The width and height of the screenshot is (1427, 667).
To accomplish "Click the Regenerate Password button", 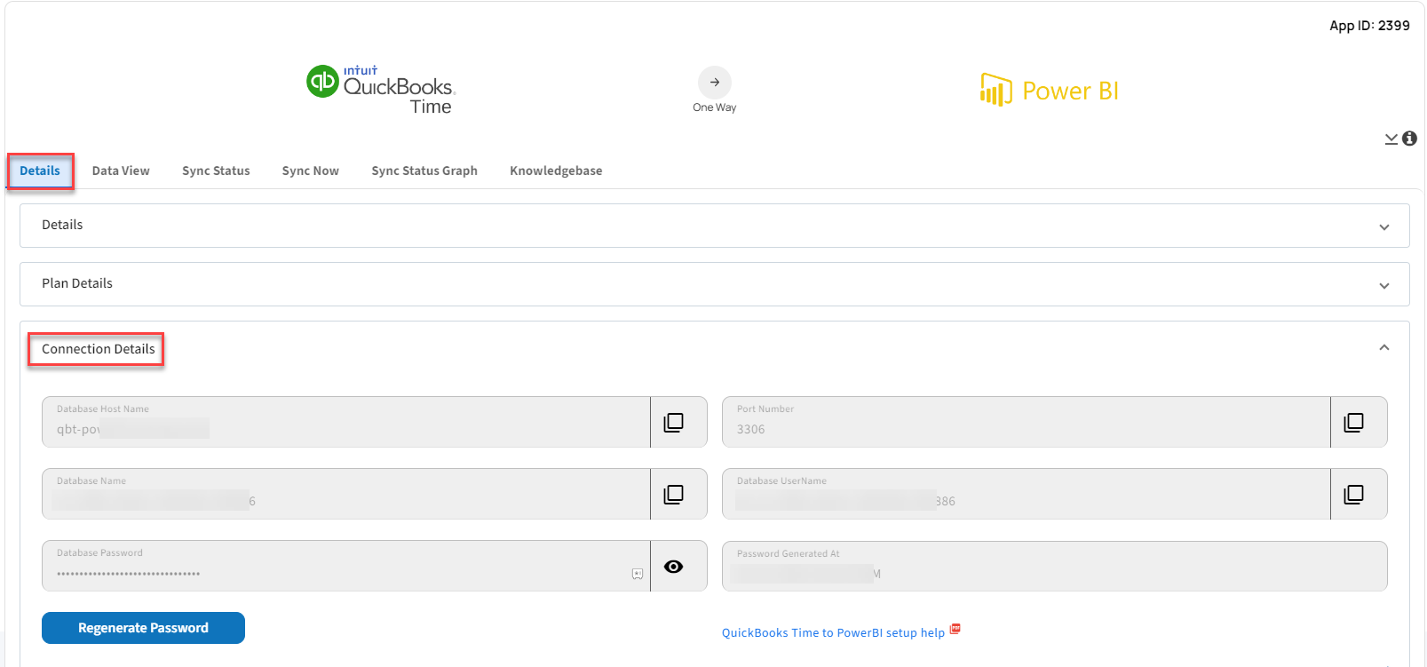I will pos(143,628).
